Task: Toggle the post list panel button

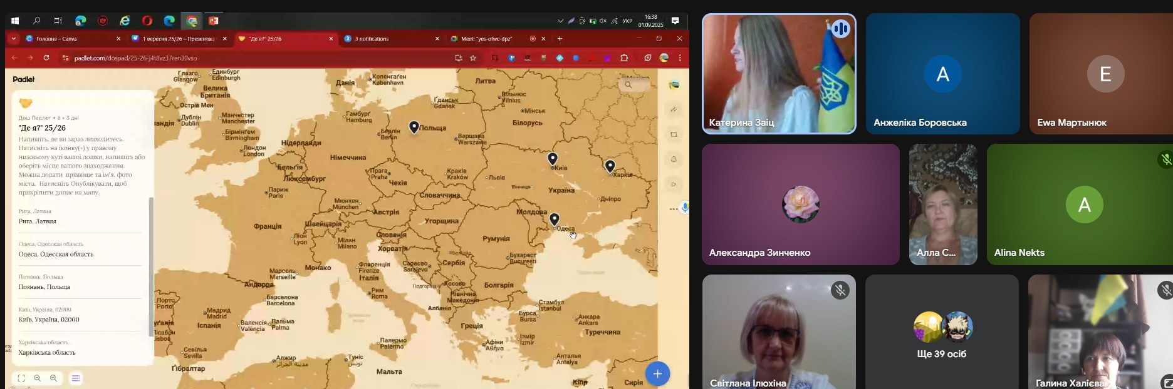Action: (76, 378)
